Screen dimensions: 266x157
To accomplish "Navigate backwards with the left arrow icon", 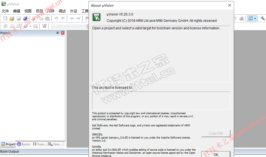I will point(72,19).
